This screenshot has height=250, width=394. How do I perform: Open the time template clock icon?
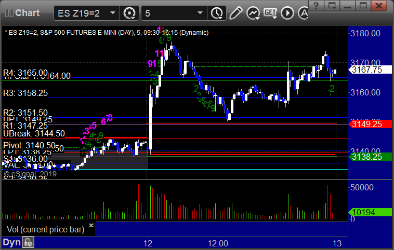[217, 13]
